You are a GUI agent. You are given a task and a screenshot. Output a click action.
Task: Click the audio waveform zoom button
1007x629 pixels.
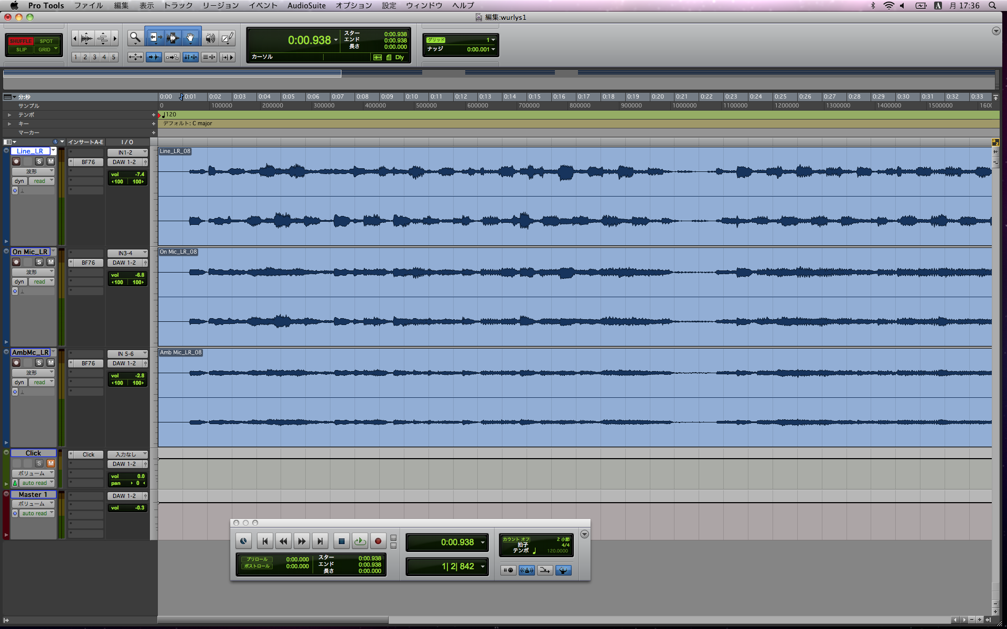point(87,38)
